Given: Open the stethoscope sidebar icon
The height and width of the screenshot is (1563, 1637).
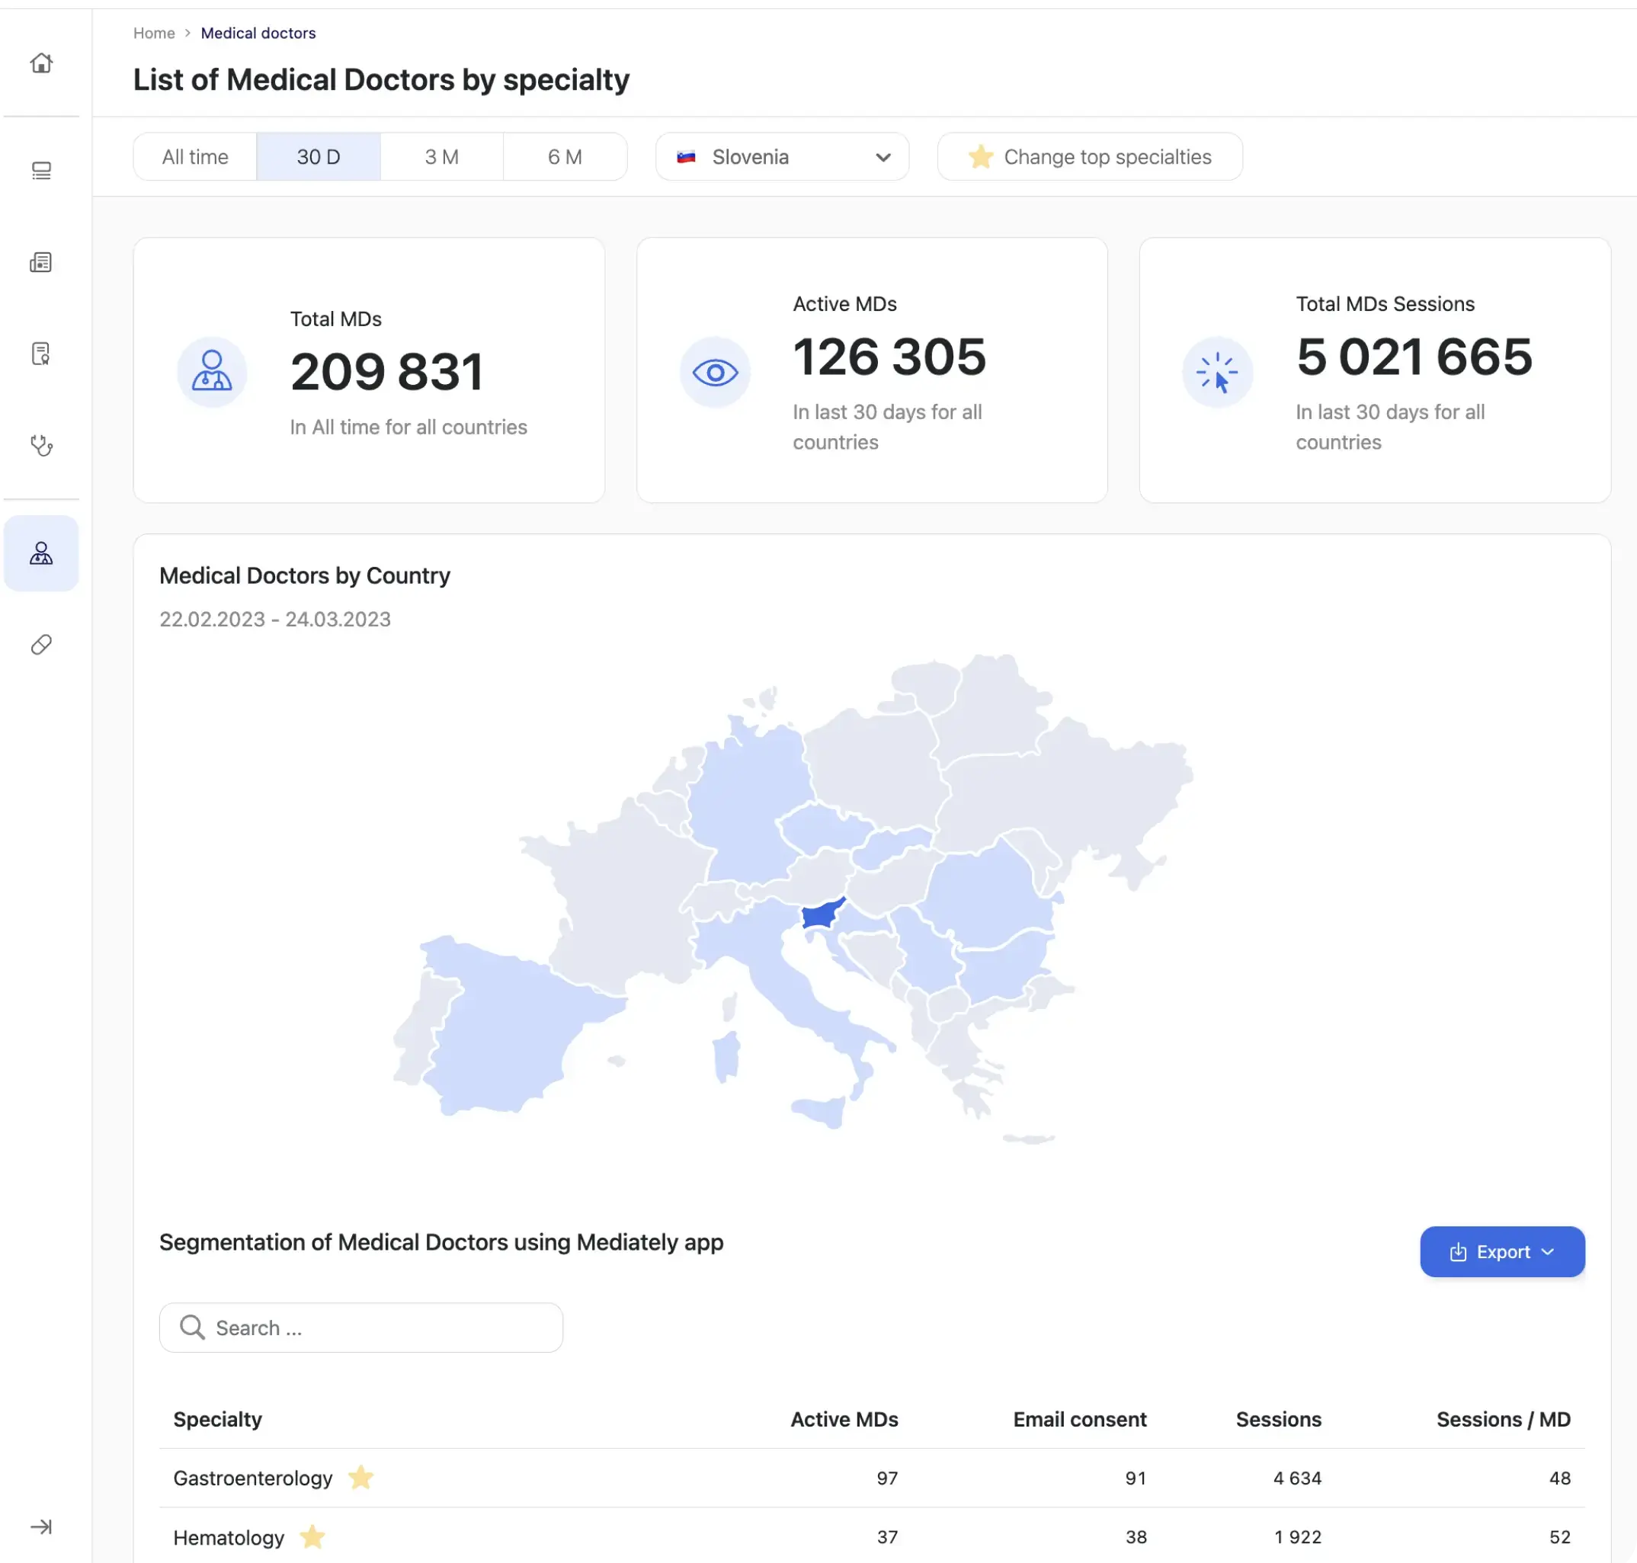Looking at the screenshot, I should point(41,446).
